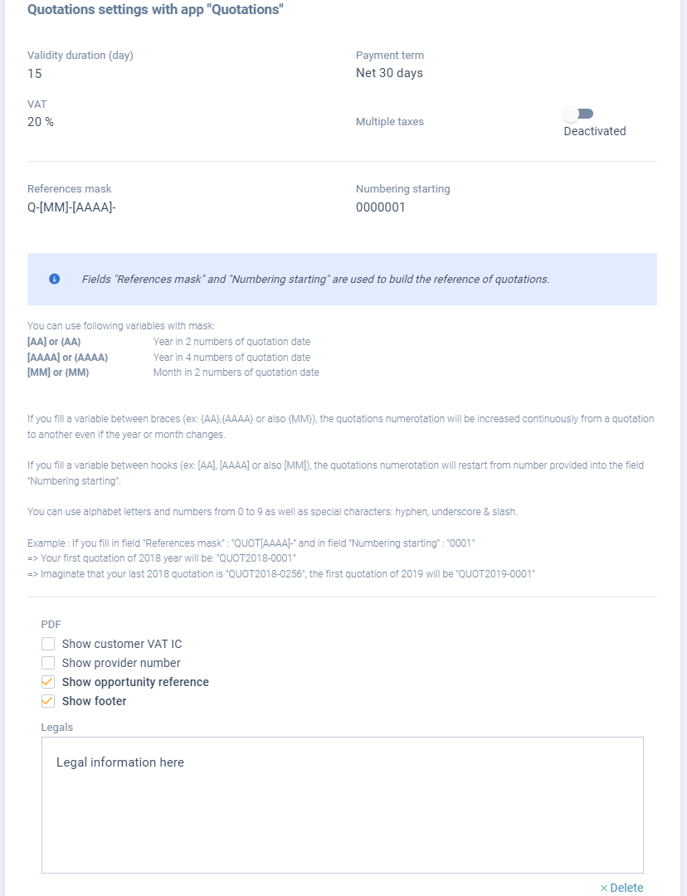
Task: Check the Show provider number box
Action: tap(48, 663)
